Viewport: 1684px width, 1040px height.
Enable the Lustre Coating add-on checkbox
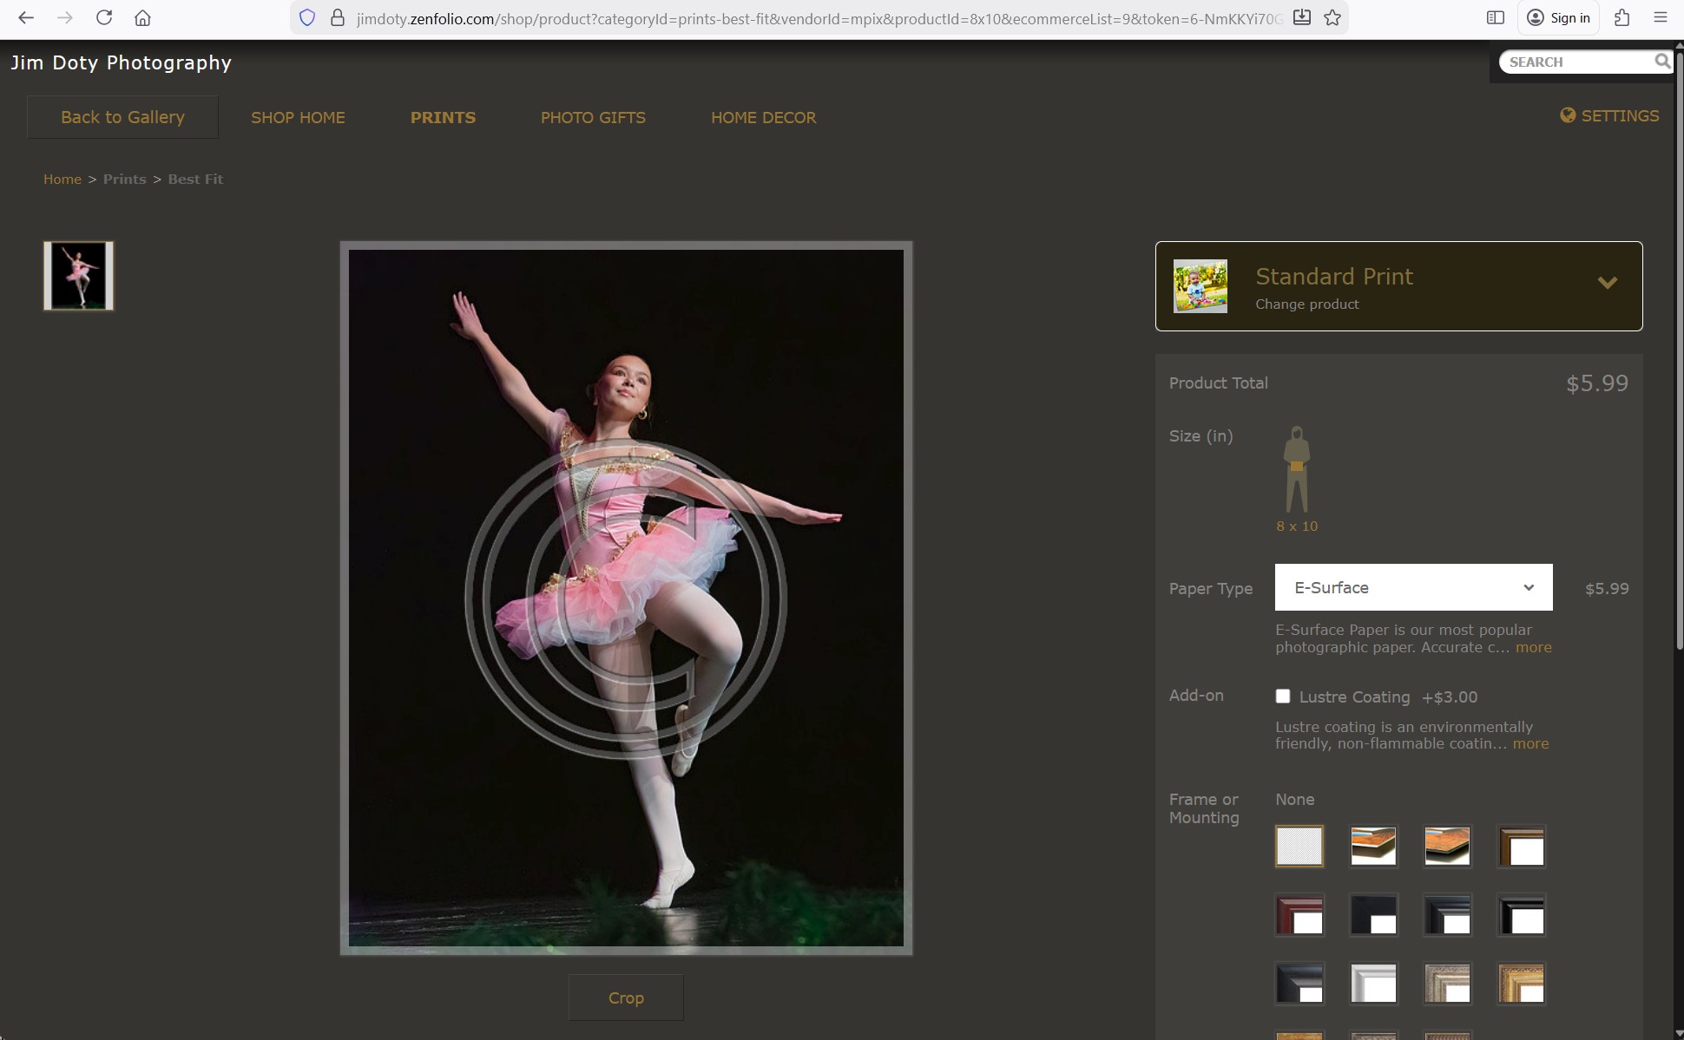(1283, 697)
